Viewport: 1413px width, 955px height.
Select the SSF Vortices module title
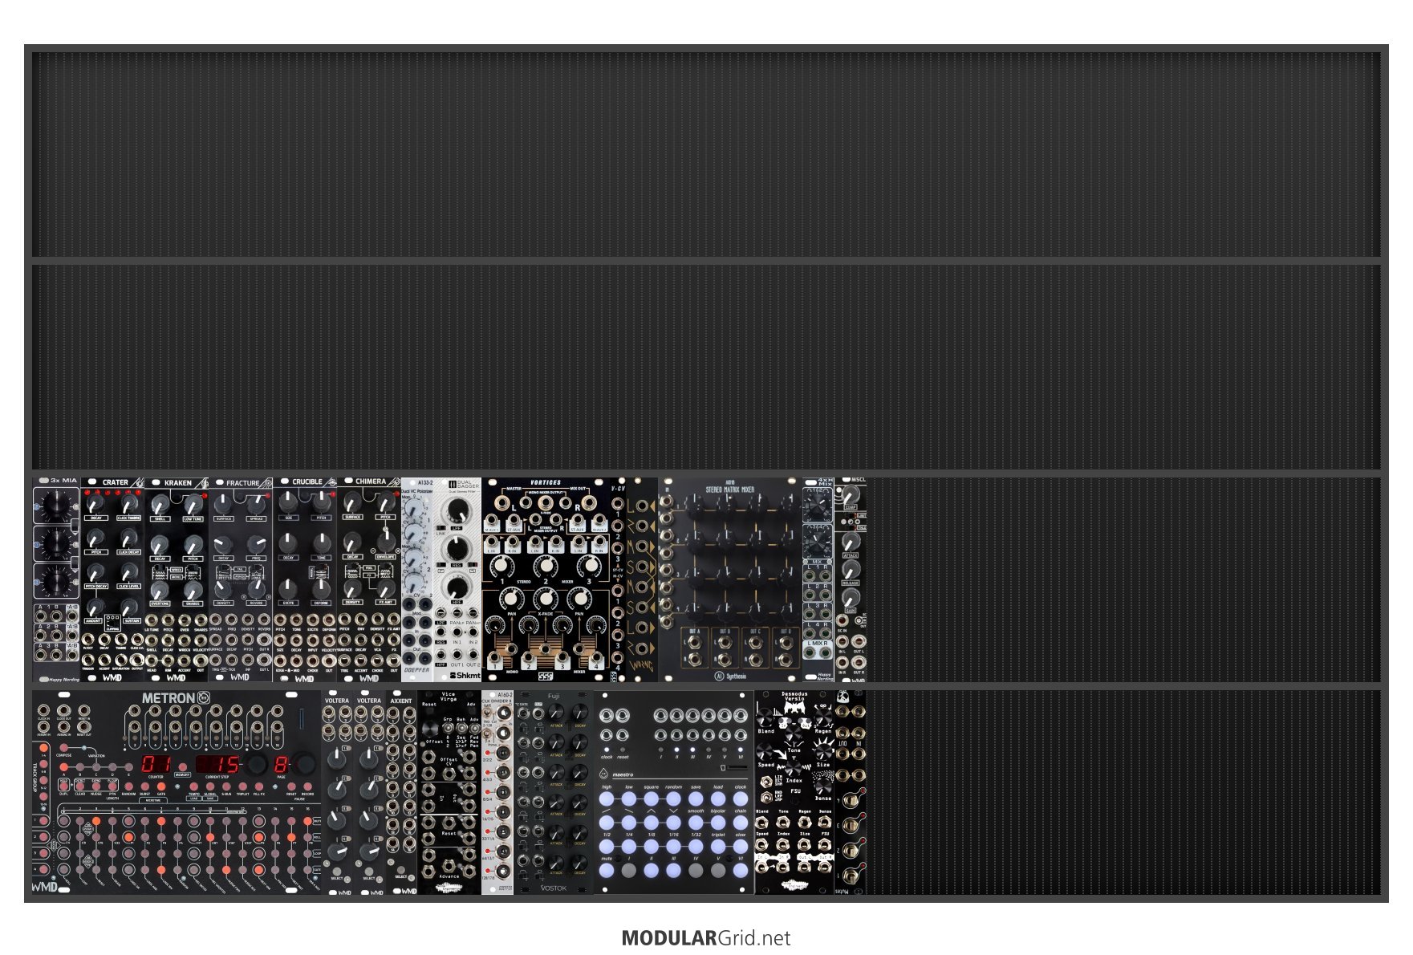point(546,482)
